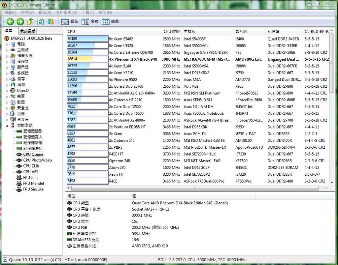Click the CPU Queen chip icon

tap(19, 155)
